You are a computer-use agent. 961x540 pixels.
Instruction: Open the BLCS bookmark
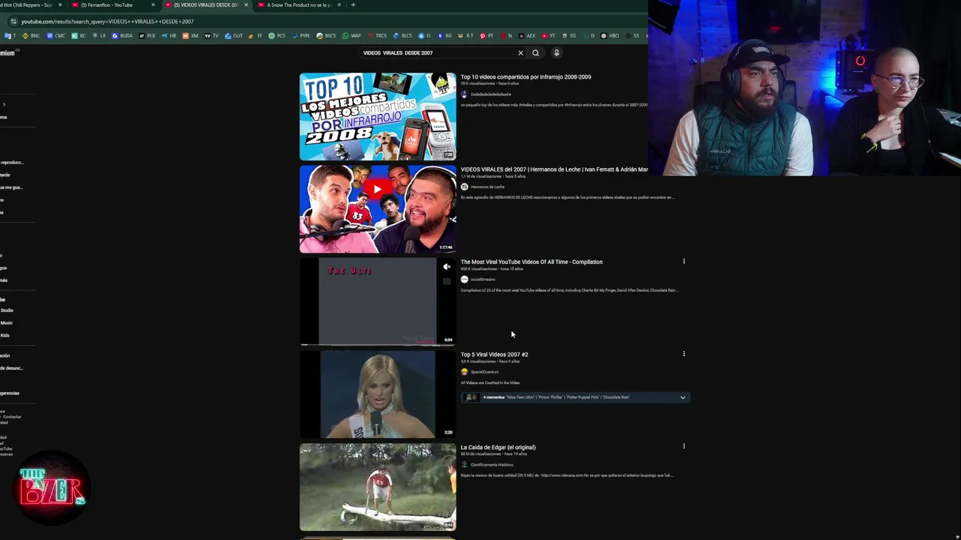[x=402, y=35]
